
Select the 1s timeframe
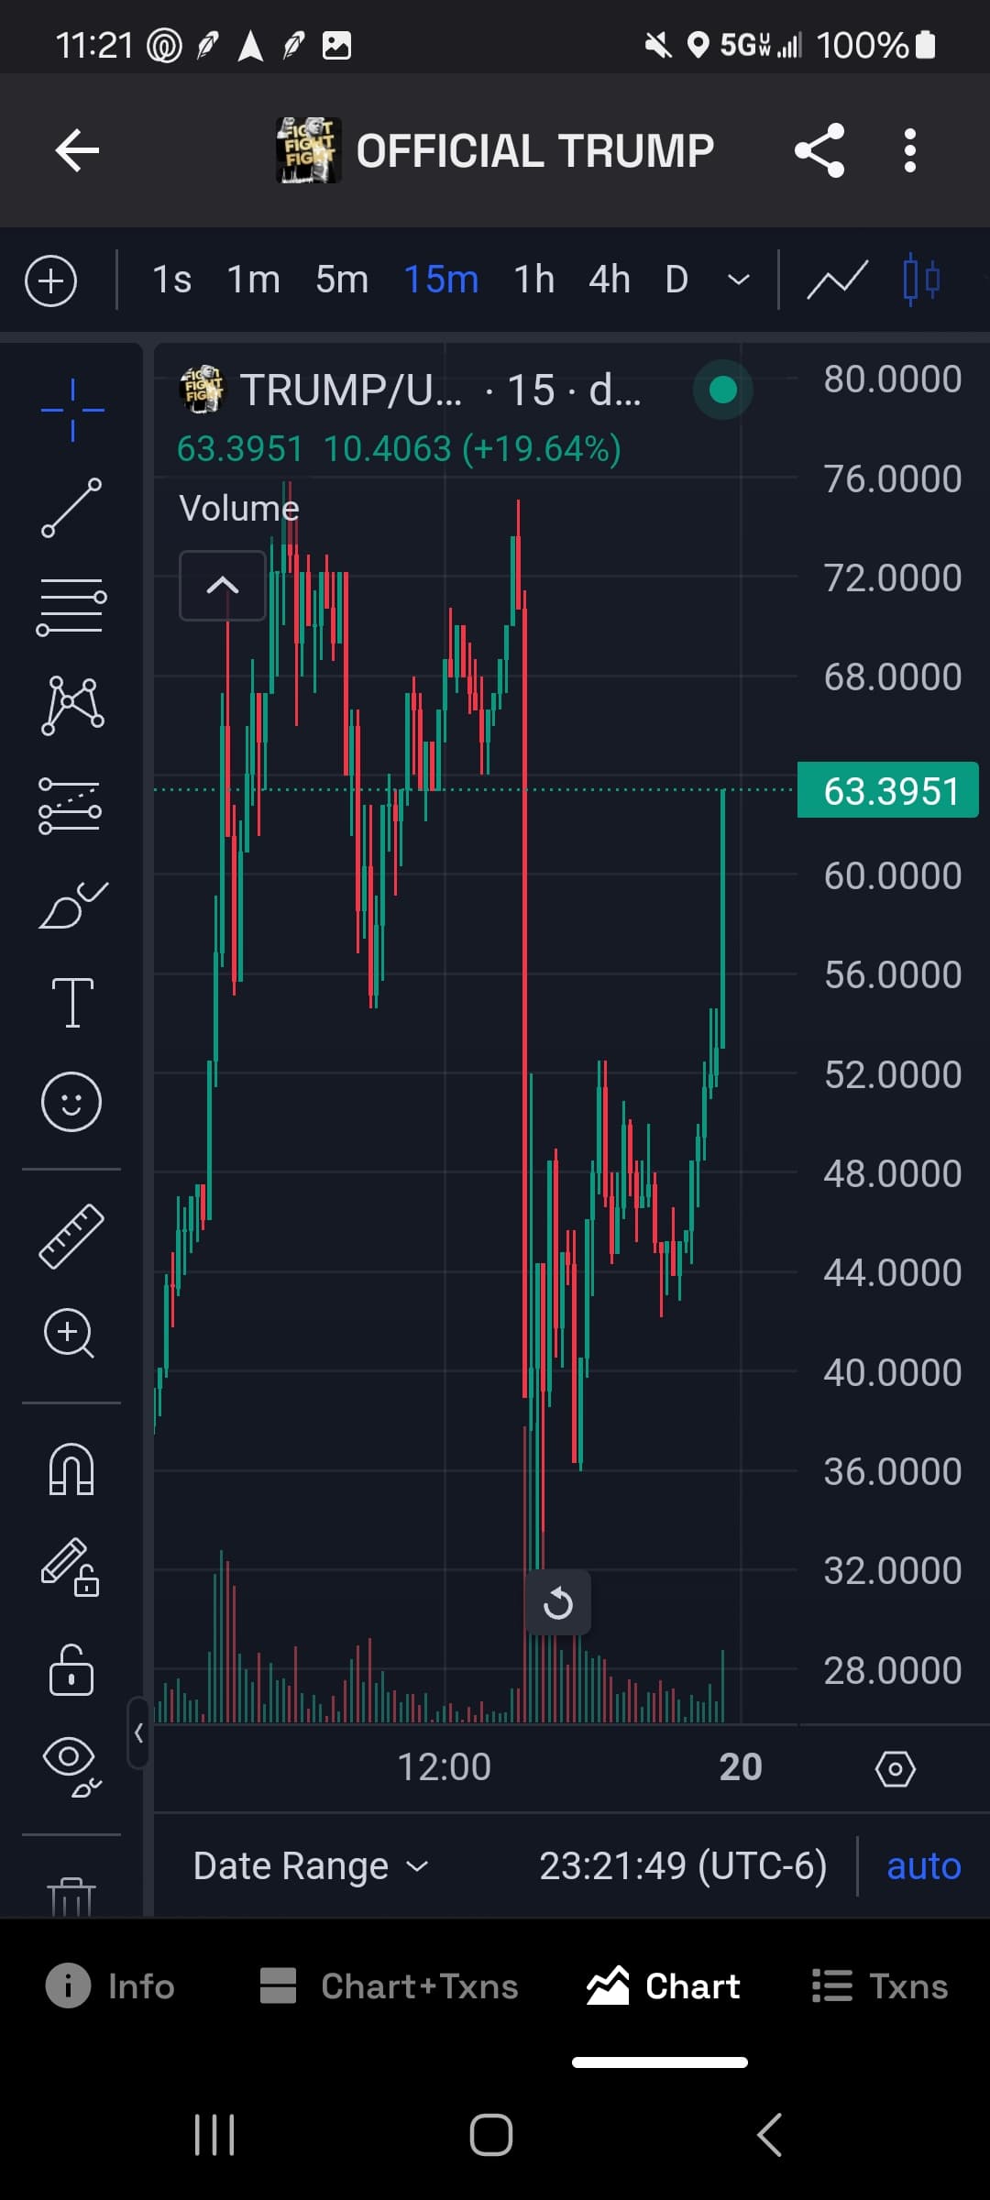171,280
